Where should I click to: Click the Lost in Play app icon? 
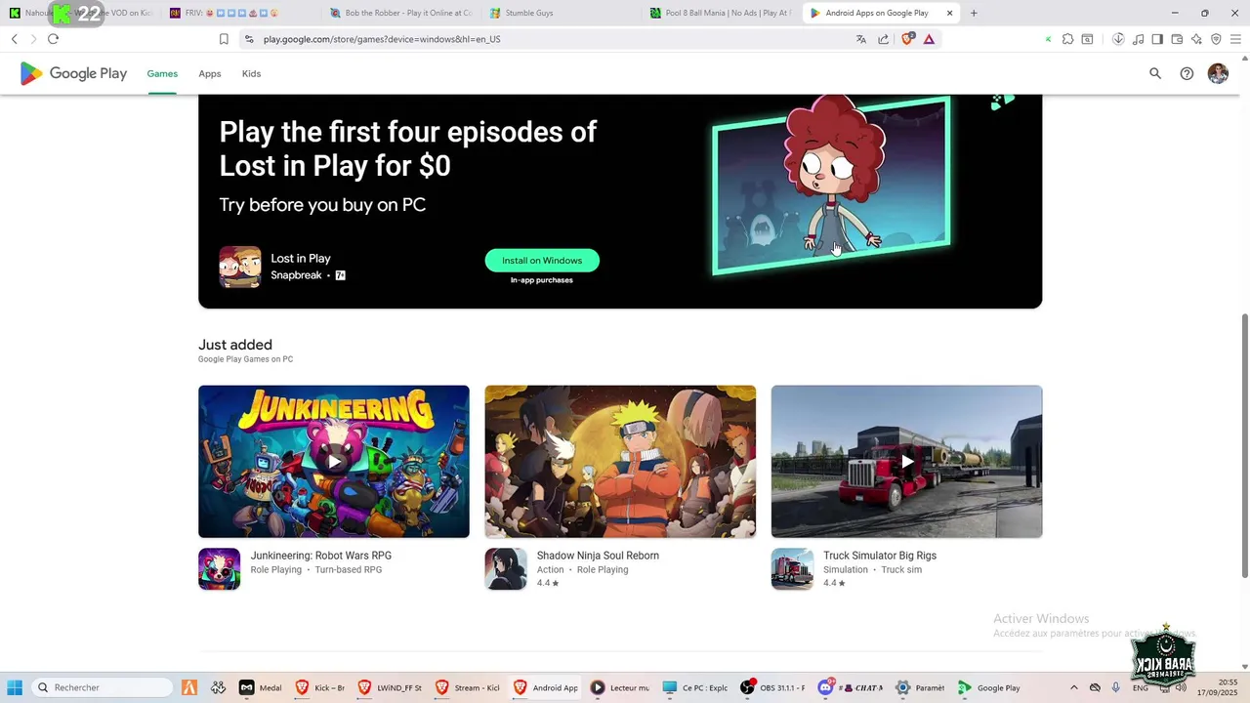[x=239, y=267]
